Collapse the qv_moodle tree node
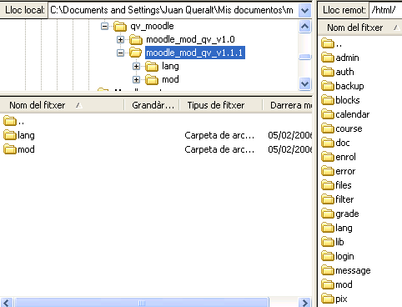This screenshot has width=402, height=307. point(104,27)
